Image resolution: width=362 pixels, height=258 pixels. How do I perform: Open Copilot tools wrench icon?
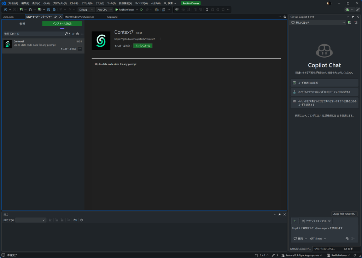tap(347, 239)
